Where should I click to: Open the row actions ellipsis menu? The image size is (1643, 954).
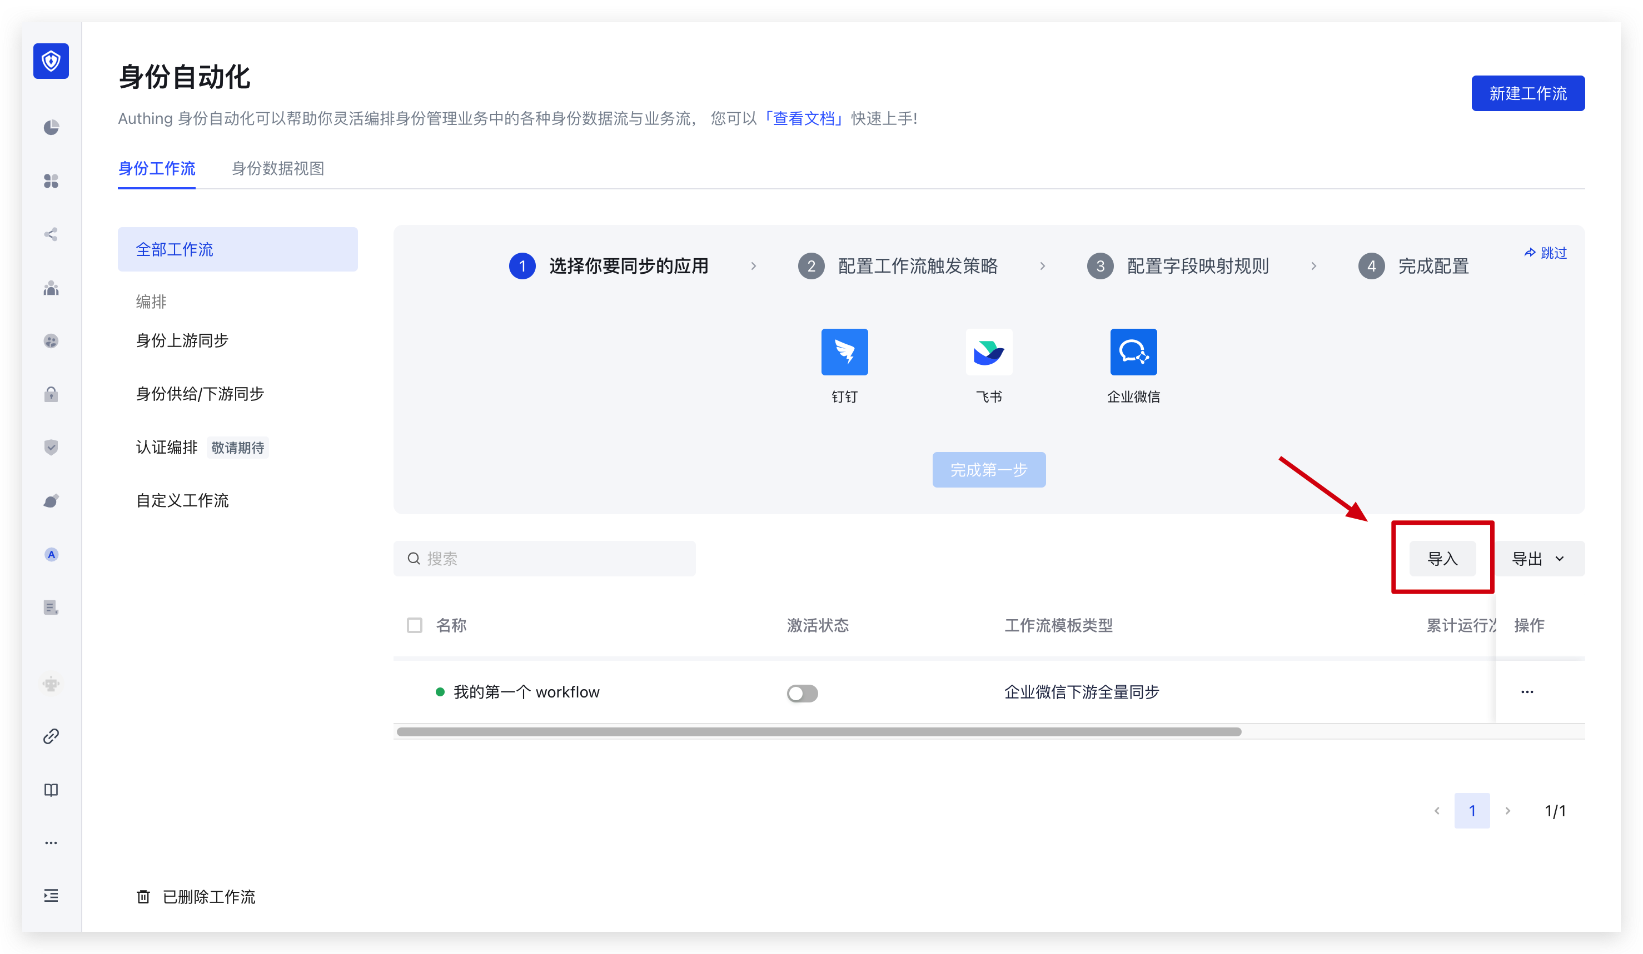(x=1527, y=691)
